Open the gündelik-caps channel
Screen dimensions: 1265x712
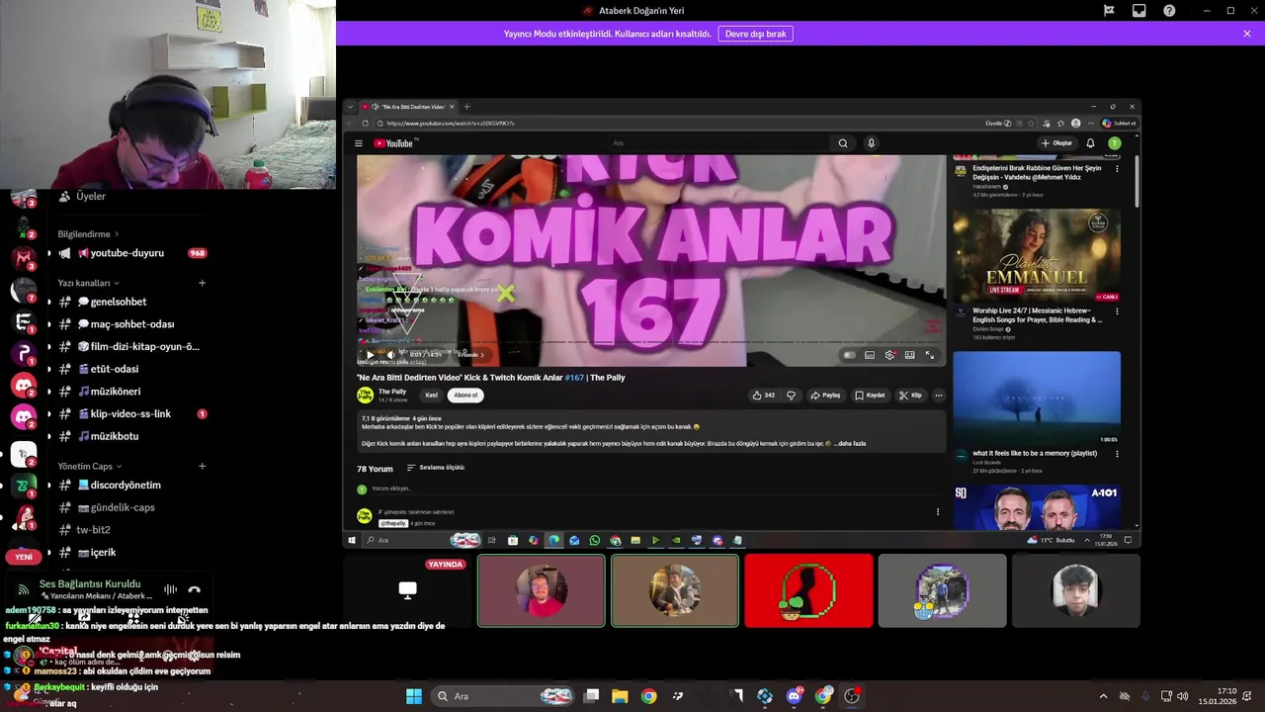click(131, 507)
